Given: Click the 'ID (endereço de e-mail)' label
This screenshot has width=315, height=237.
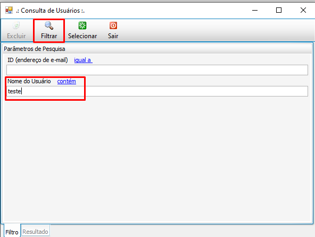Looking at the screenshot, I should (38, 60).
